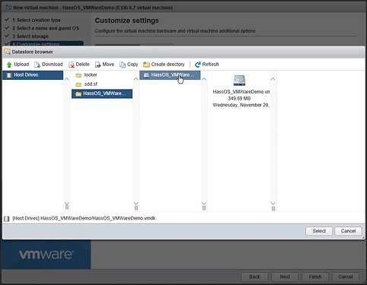Image resolution: width=367 pixels, height=285 pixels.
Task: Click the downward arrow of file column scrollbar
Action: tap(204, 204)
